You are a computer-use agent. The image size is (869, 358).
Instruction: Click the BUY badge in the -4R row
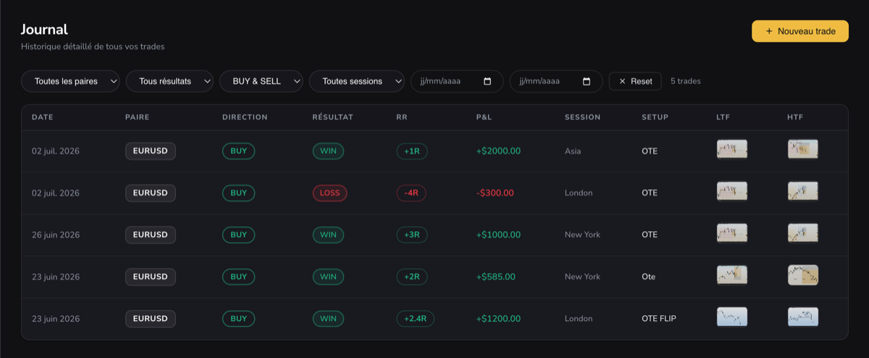(238, 193)
